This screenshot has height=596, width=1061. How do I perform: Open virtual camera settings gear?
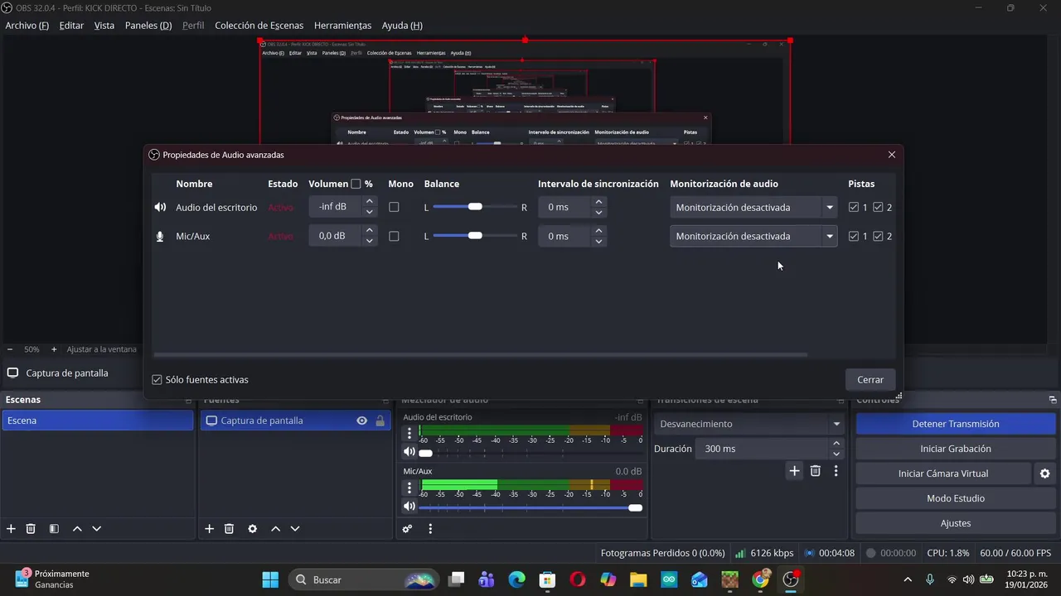click(x=1044, y=473)
